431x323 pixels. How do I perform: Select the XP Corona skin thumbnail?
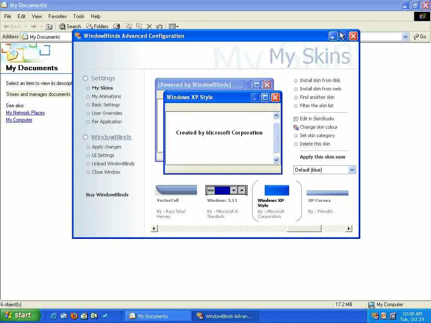[327, 193]
